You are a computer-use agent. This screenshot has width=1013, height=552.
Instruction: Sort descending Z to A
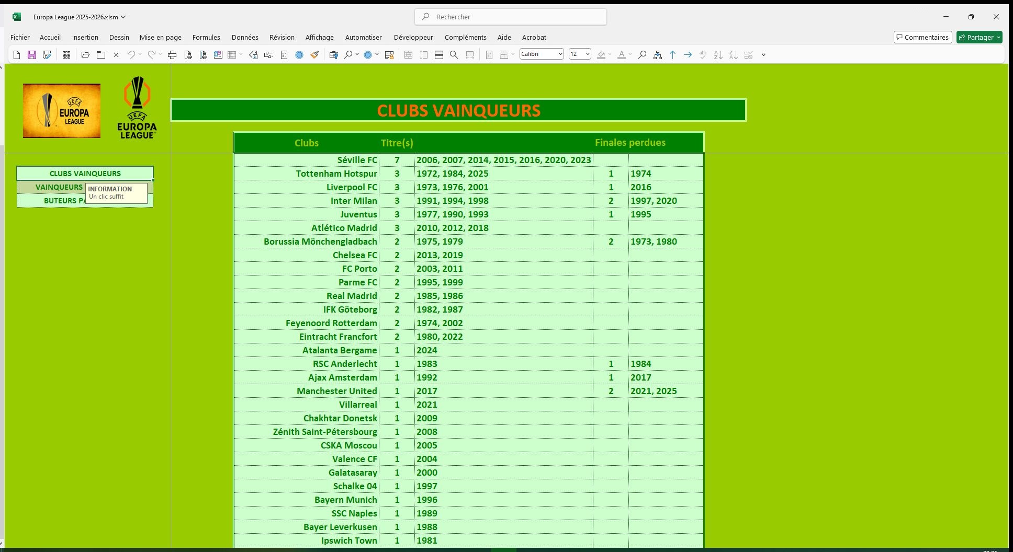pyautogui.click(x=734, y=55)
